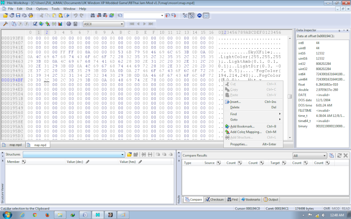Open the All filter dropdown in Compare Results
This screenshot has height=219, width=351.
[325, 155]
